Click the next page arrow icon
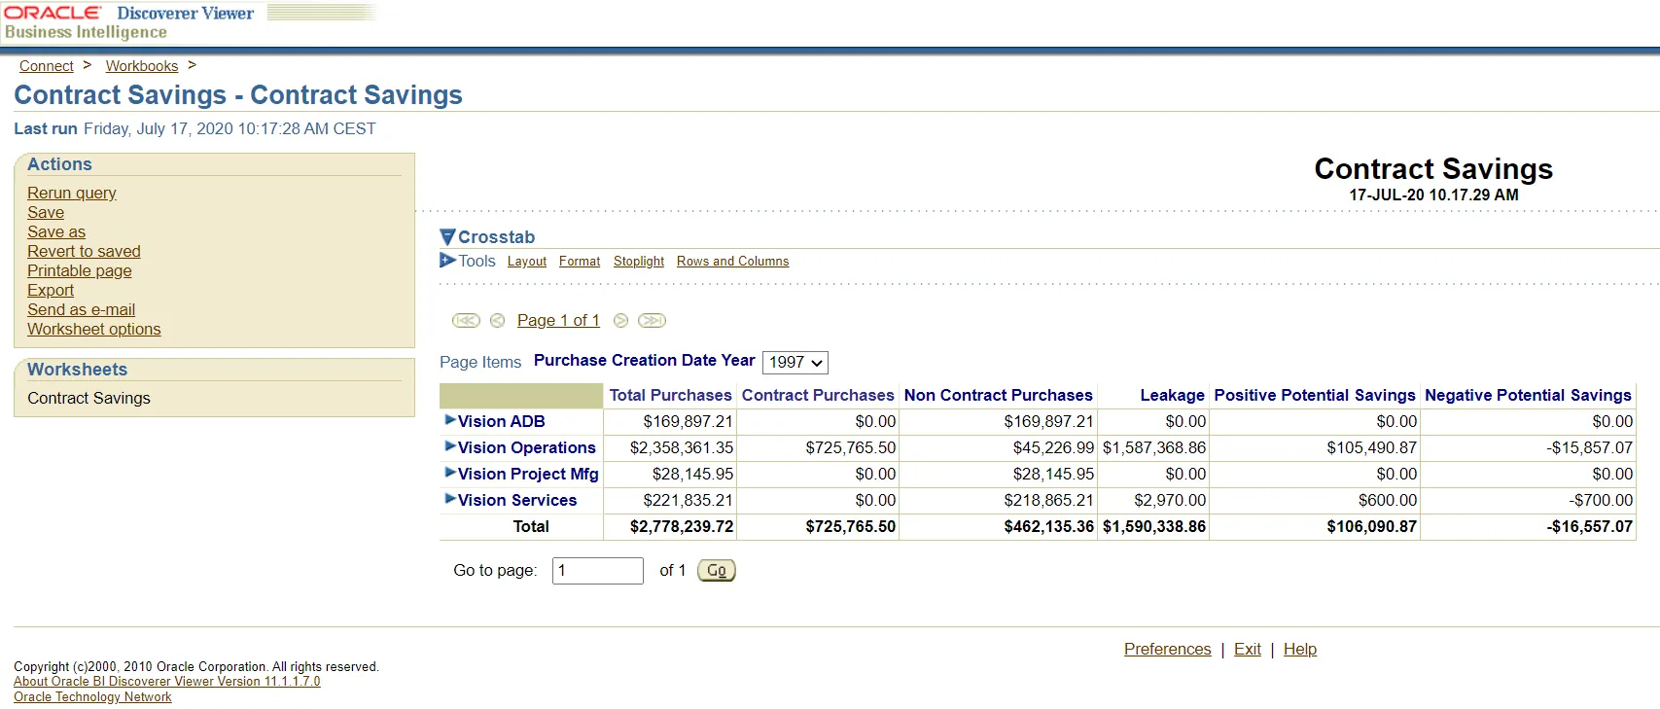The width and height of the screenshot is (1660, 709). pos(620,320)
